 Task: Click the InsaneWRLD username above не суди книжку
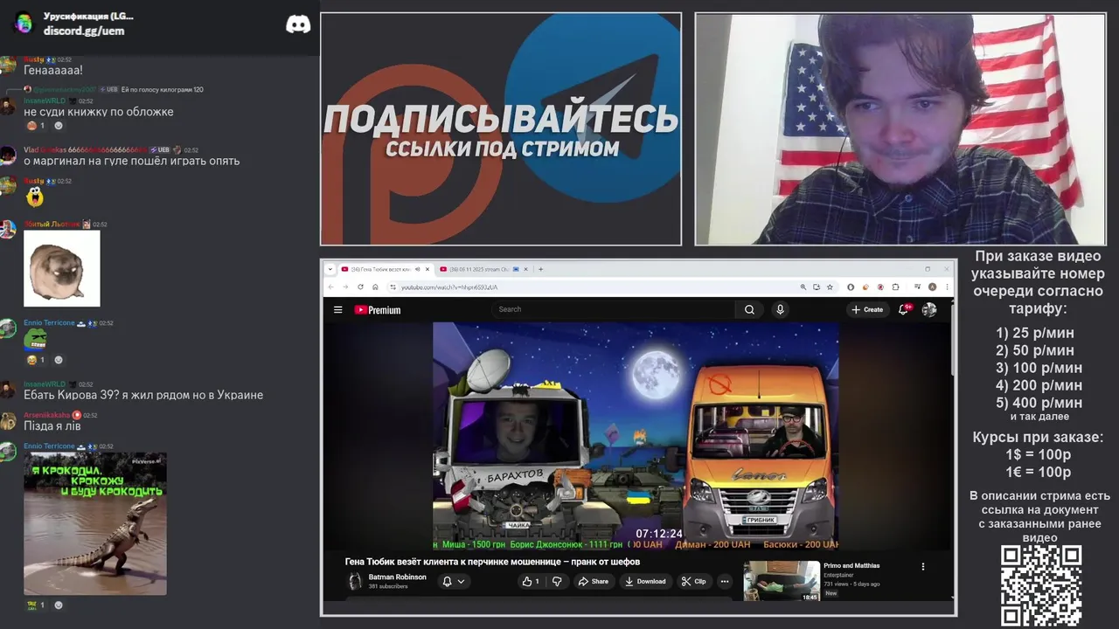point(45,100)
